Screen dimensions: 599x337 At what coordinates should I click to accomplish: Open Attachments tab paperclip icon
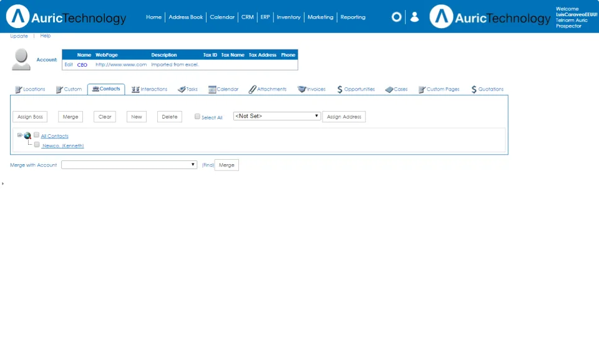tap(252, 89)
